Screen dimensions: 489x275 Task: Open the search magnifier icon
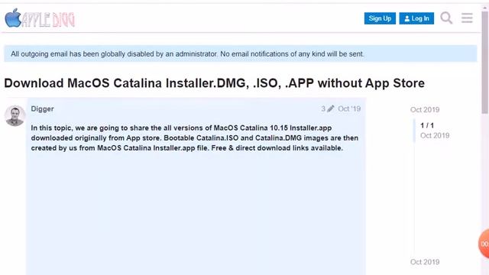[x=446, y=18]
